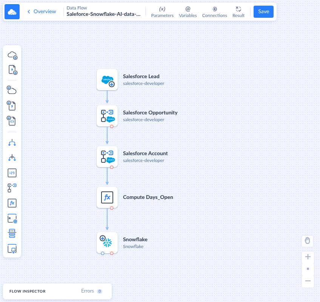
Task: Click the Skyvia cloud logo icon
Action: 12,12
